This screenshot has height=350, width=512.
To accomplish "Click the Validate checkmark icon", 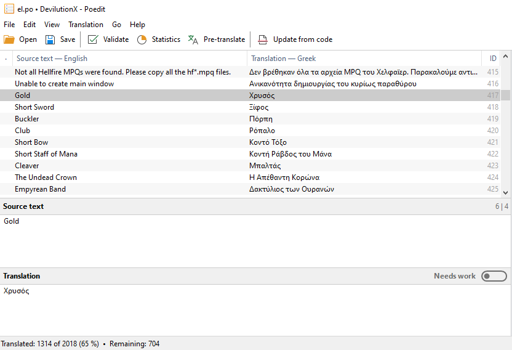I will click(93, 39).
